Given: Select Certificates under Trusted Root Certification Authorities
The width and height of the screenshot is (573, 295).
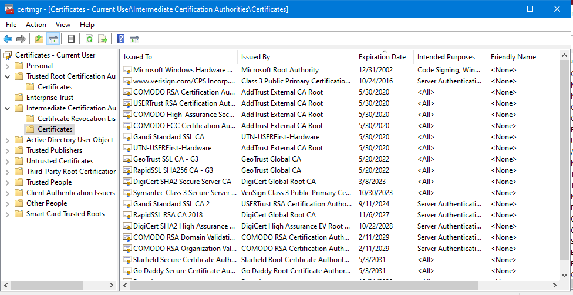Looking at the screenshot, I should pos(55,87).
